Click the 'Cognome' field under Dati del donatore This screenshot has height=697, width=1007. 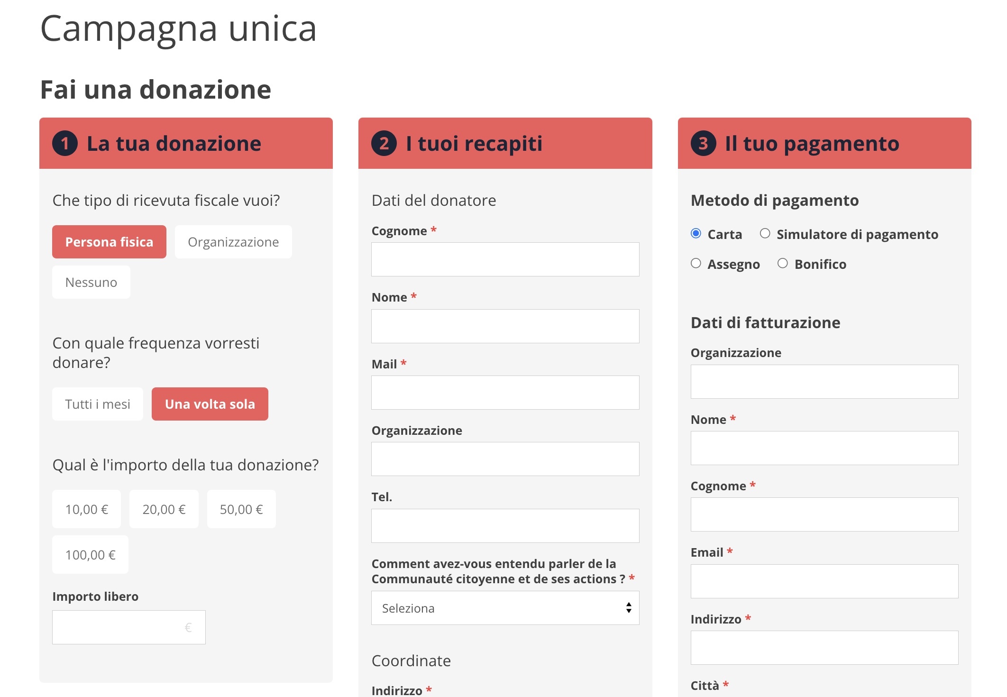pos(504,259)
